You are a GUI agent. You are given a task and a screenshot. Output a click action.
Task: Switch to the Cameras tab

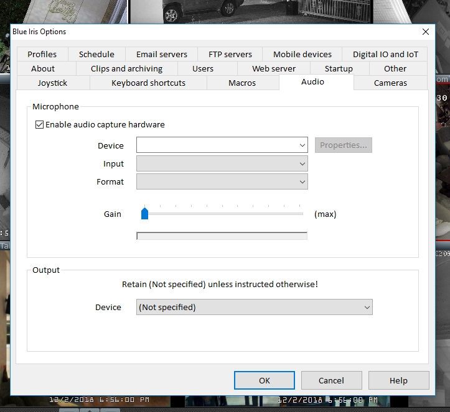tap(390, 83)
